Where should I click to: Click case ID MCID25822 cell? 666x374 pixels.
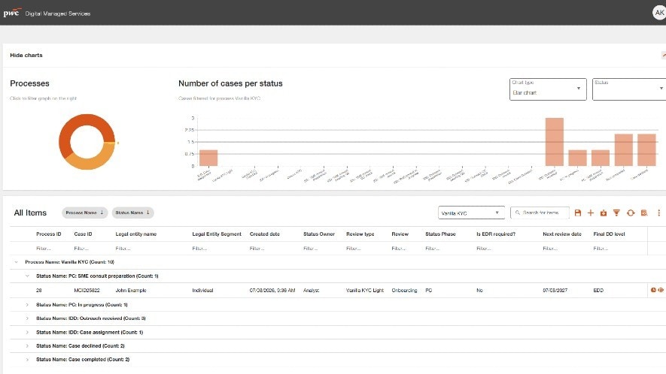87,291
